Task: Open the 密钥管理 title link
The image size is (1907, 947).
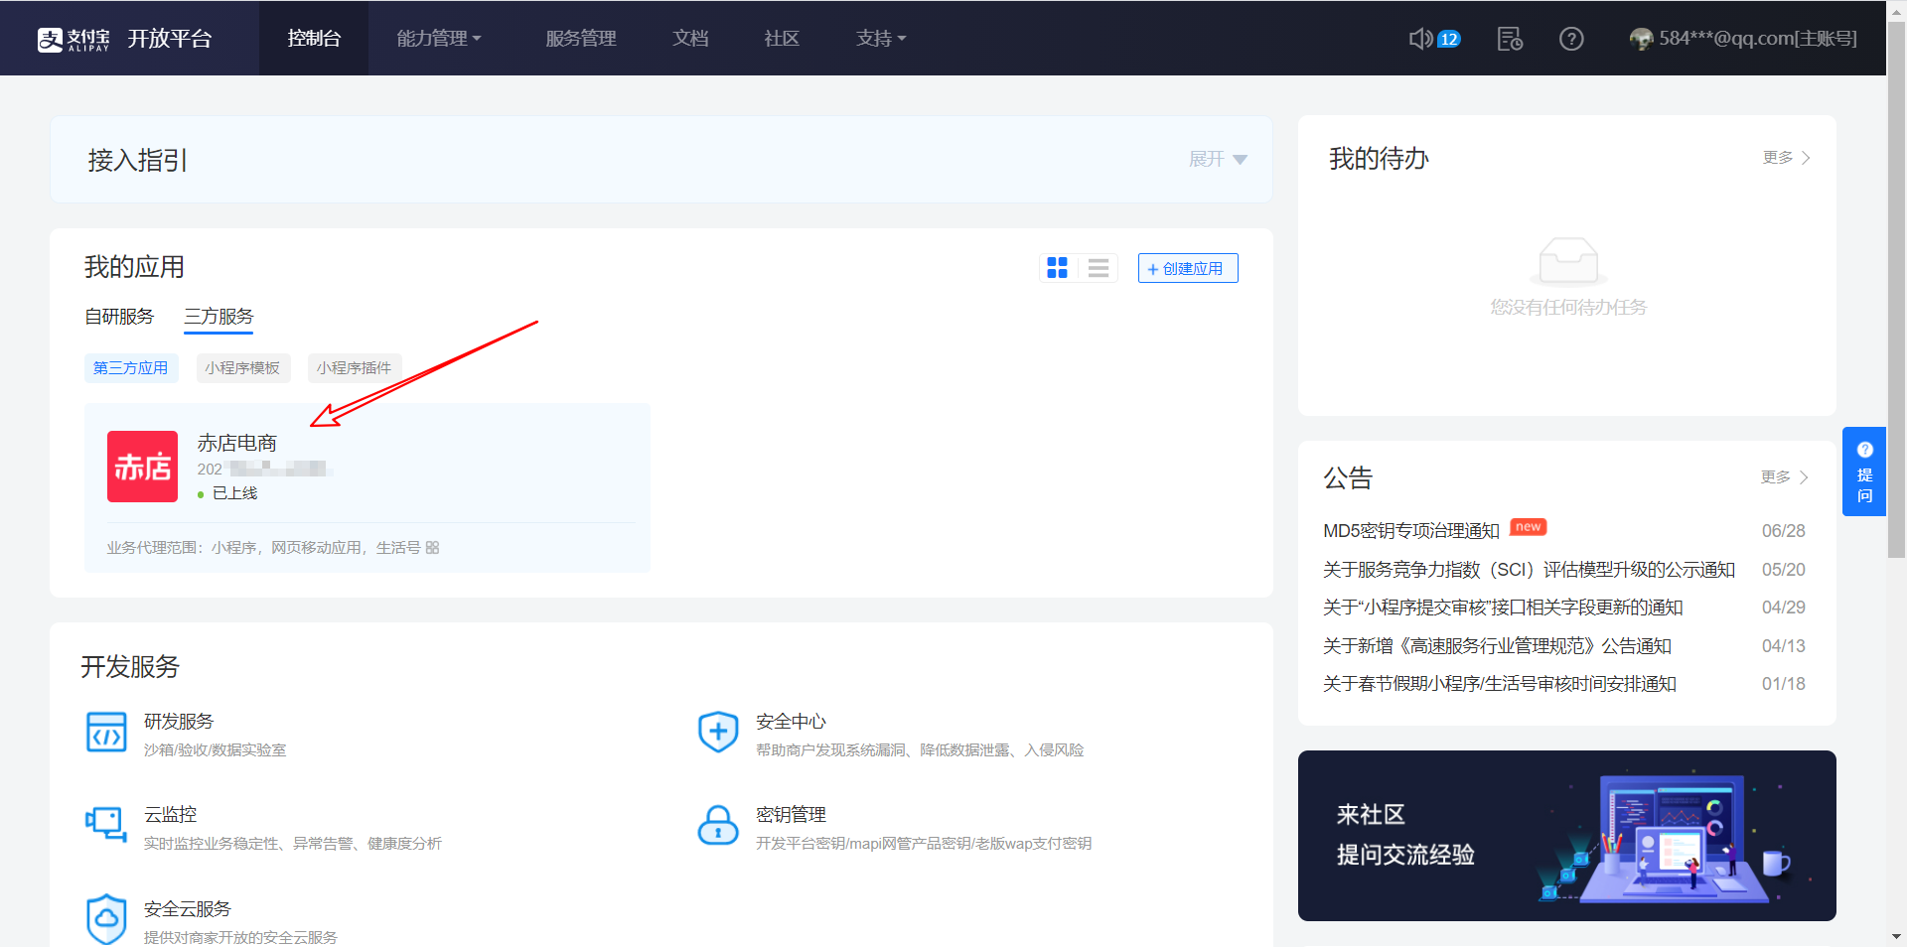Action: click(791, 815)
